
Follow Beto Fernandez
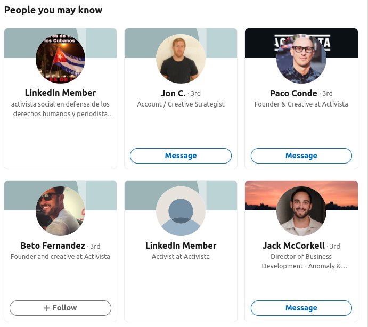point(60,308)
